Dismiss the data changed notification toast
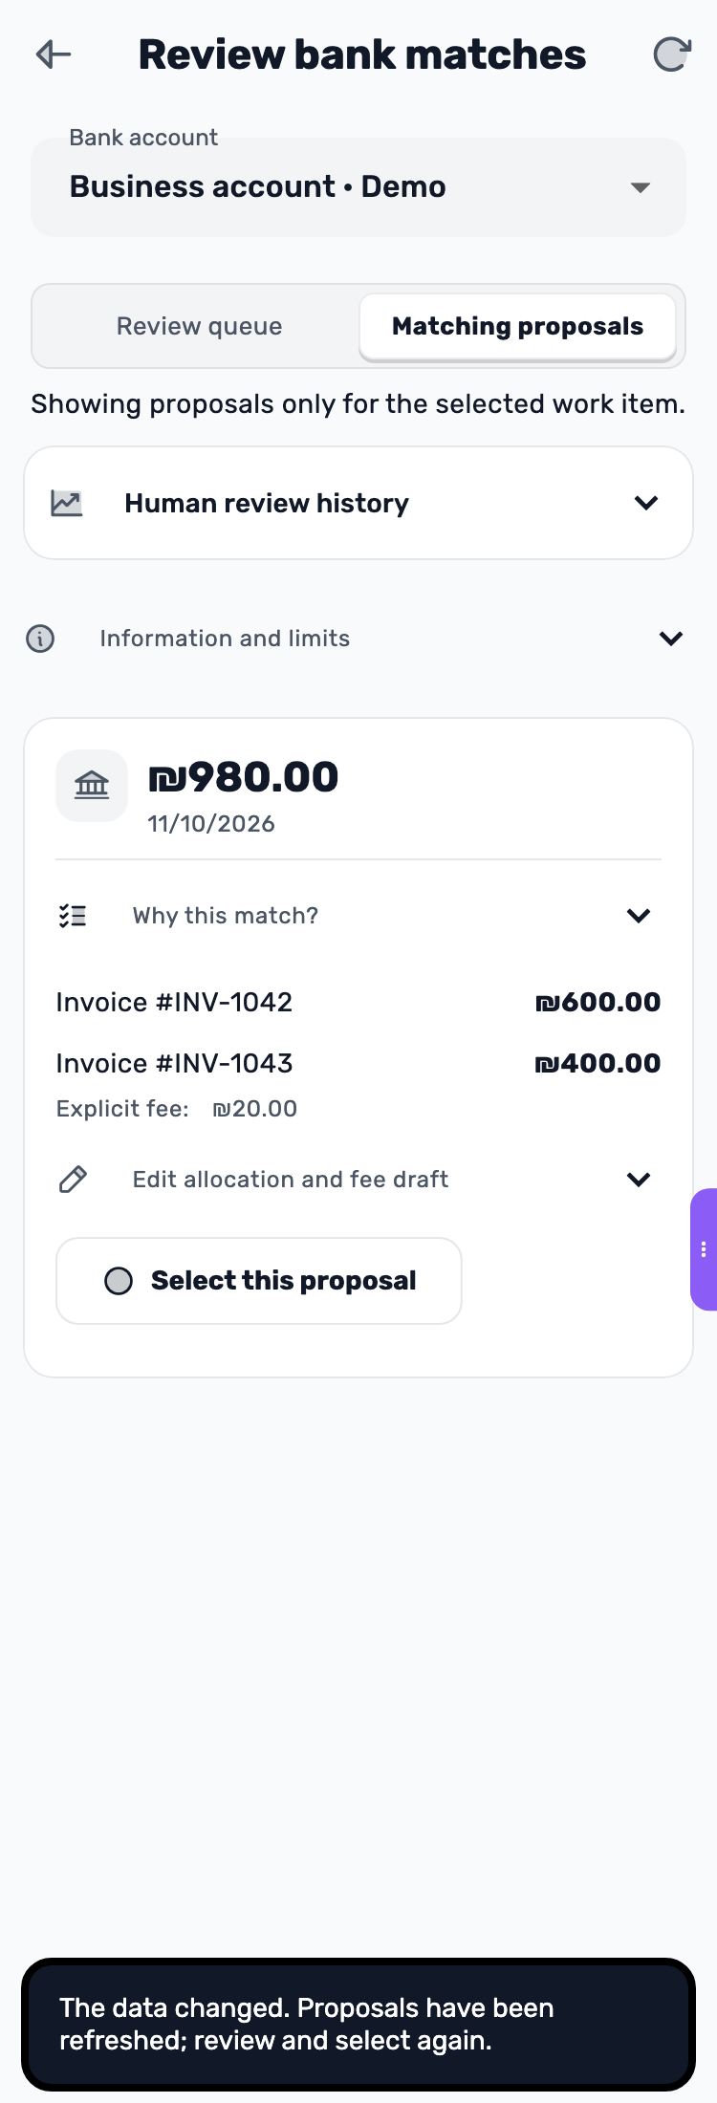The height and width of the screenshot is (2103, 717). (x=358, y=2025)
